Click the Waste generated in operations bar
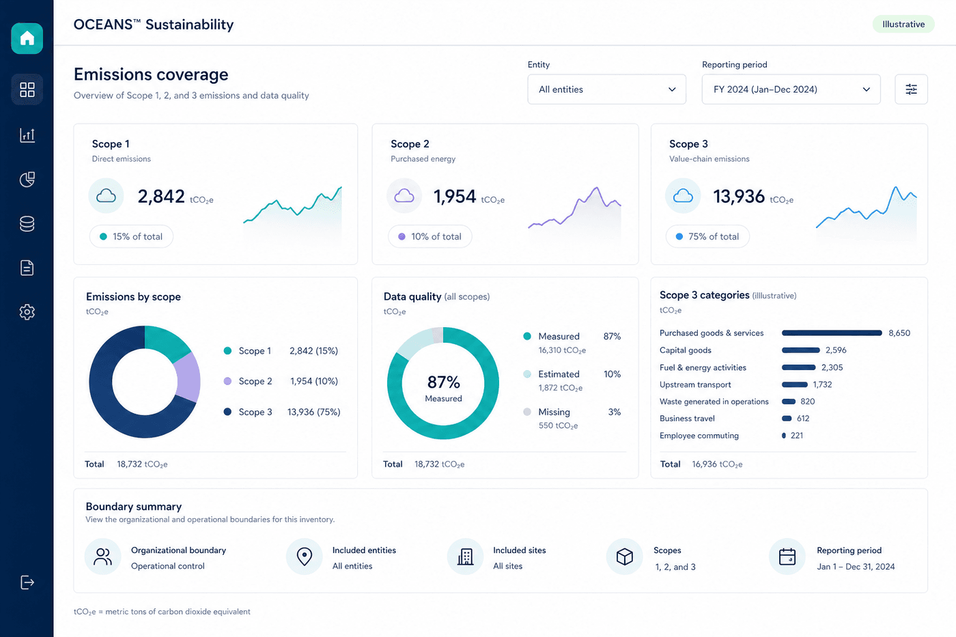The image size is (956, 637). (x=789, y=401)
